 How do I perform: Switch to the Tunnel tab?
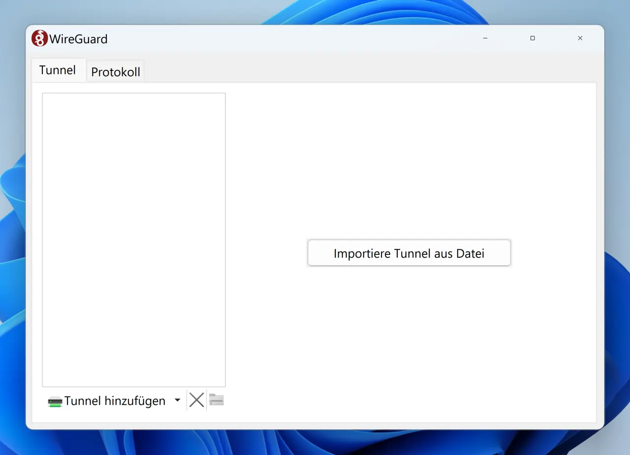58,70
